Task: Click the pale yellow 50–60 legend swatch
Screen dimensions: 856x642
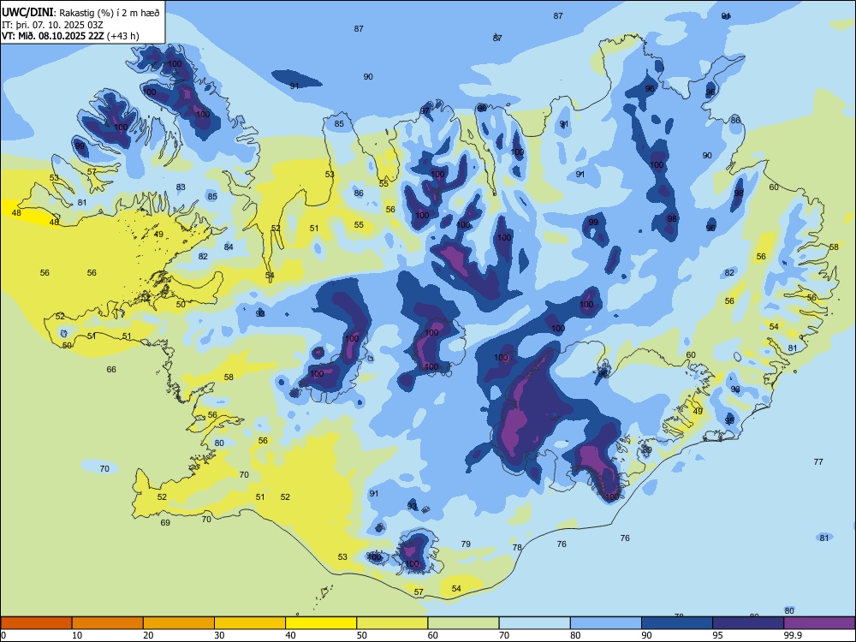Action: (x=392, y=623)
